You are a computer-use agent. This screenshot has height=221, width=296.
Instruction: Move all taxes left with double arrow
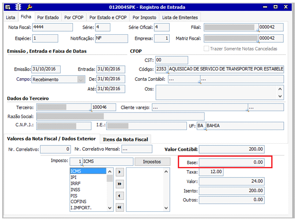(x=120, y=207)
